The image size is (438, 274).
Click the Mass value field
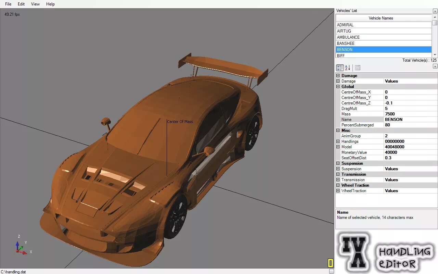[x=411, y=114]
